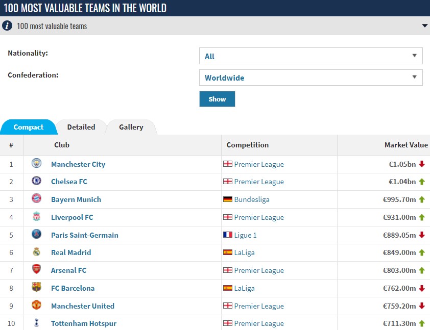Click the red down arrow beside €1.05bn
430x330 pixels.
pyautogui.click(x=422, y=164)
